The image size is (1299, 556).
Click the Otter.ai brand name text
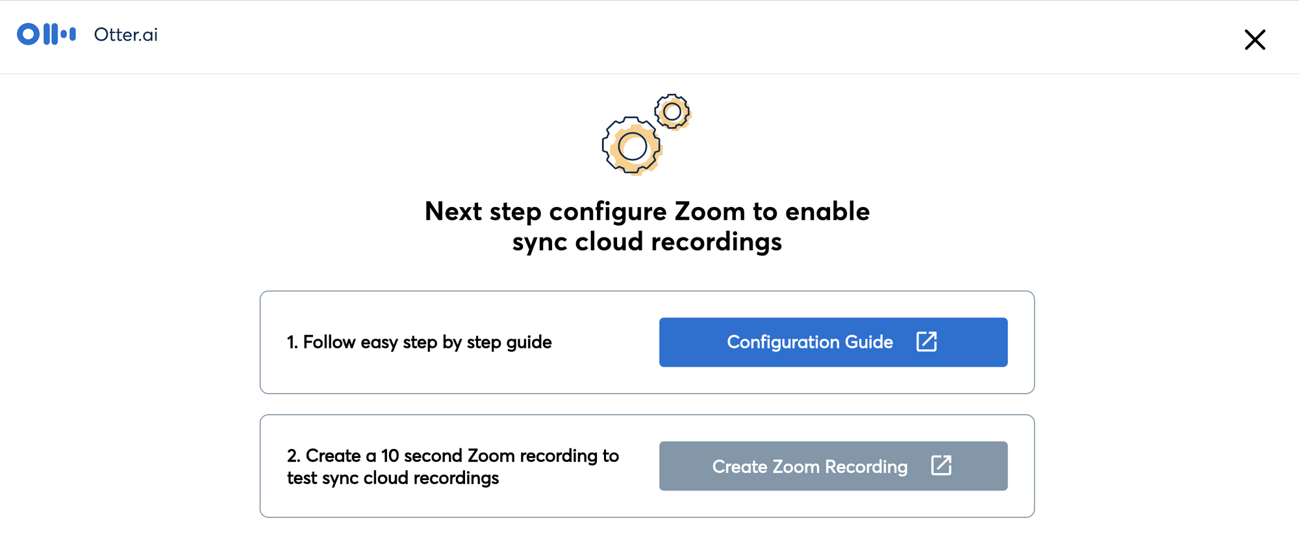(x=125, y=35)
